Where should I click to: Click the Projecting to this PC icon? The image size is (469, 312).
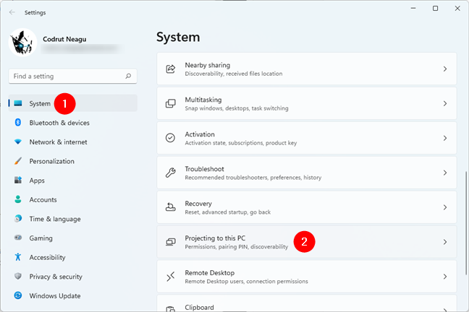coord(171,242)
